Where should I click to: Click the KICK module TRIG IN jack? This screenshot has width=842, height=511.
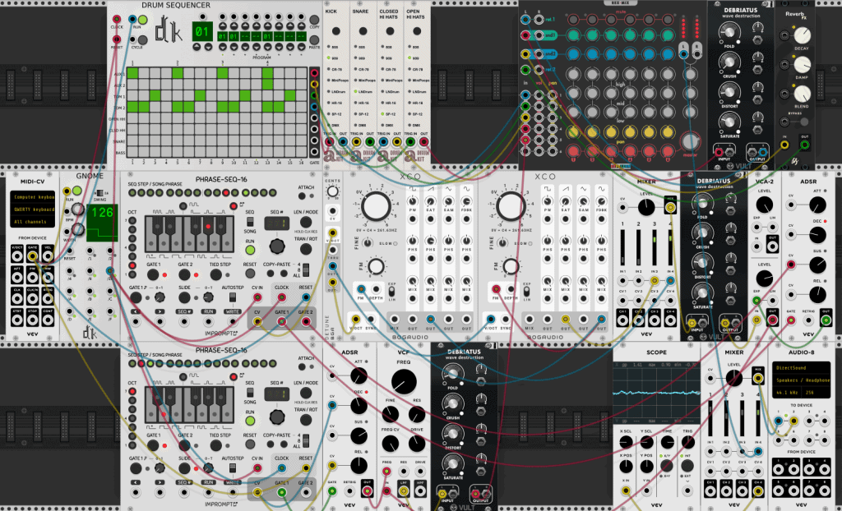(x=329, y=141)
